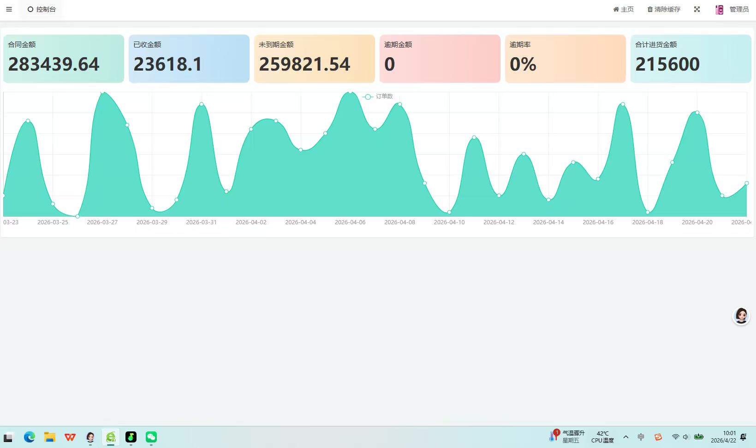Open the 管理员 user menu
Image resolution: width=756 pixels, height=448 pixels.
click(739, 9)
